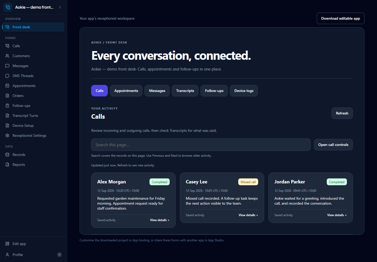Switch to the Appointments tab
Viewport: 377px width, 262px height.
pyautogui.click(x=126, y=91)
